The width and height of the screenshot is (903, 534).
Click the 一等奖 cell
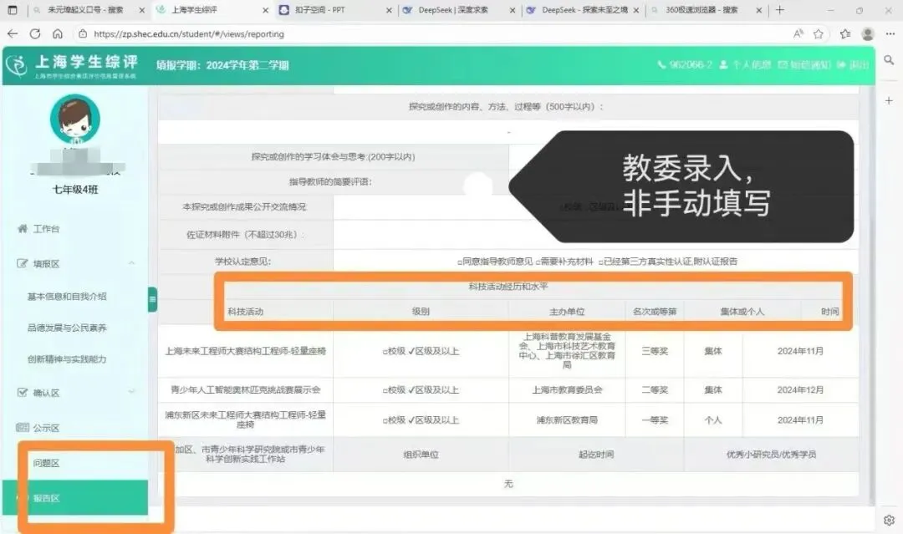click(x=655, y=420)
